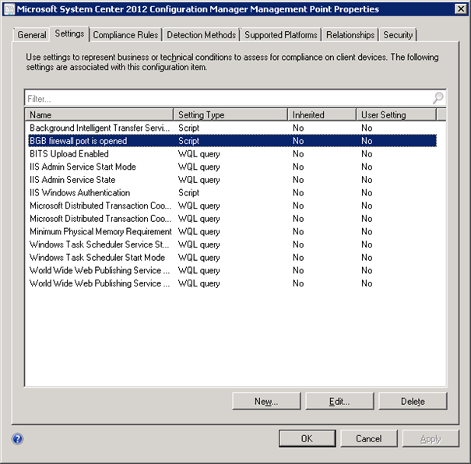Click the Edit... button

point(339,401)
